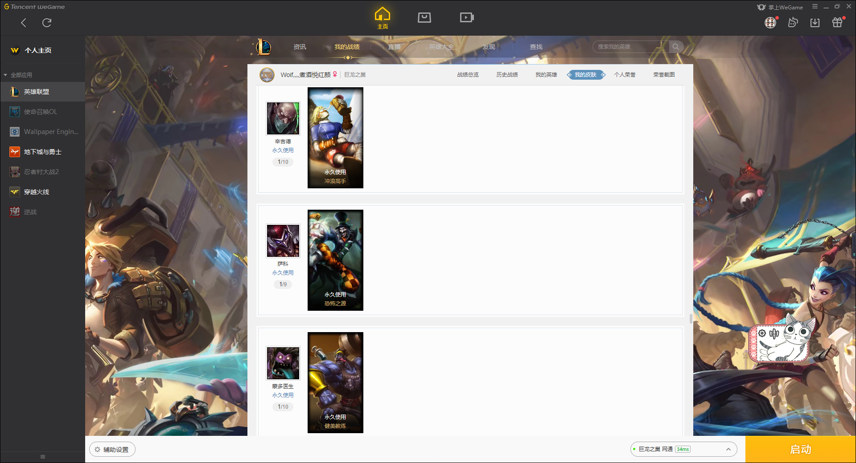Go back with the back arrow

24,23
